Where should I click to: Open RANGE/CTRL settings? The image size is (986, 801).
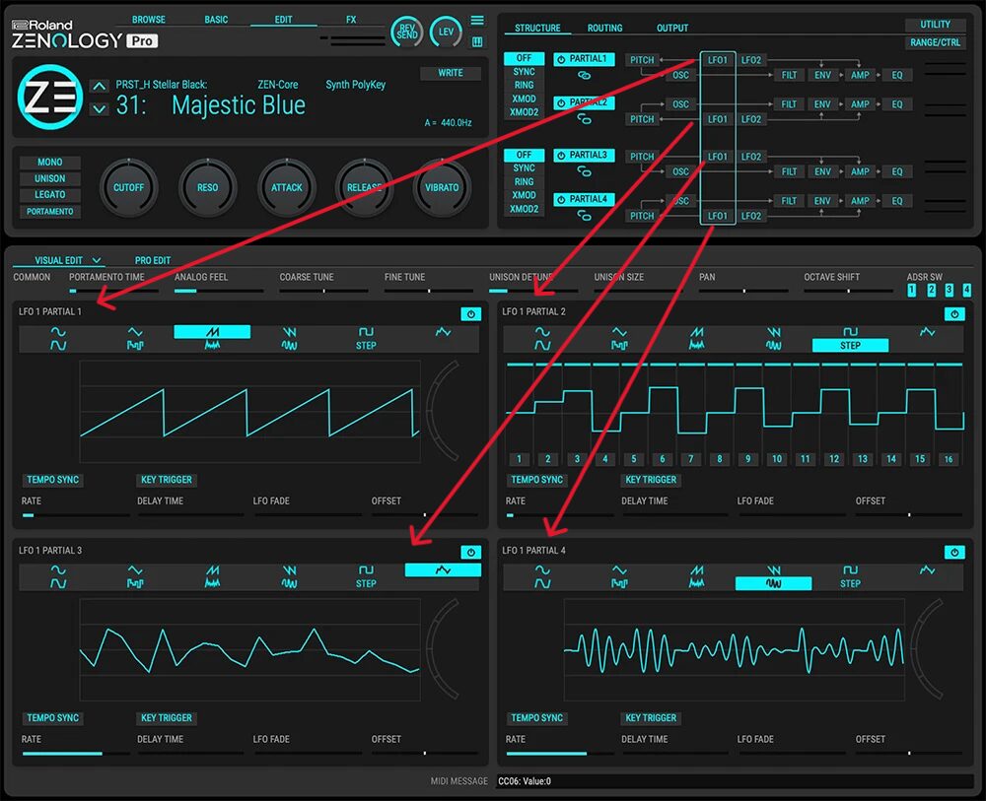click(x=935, y=42)
